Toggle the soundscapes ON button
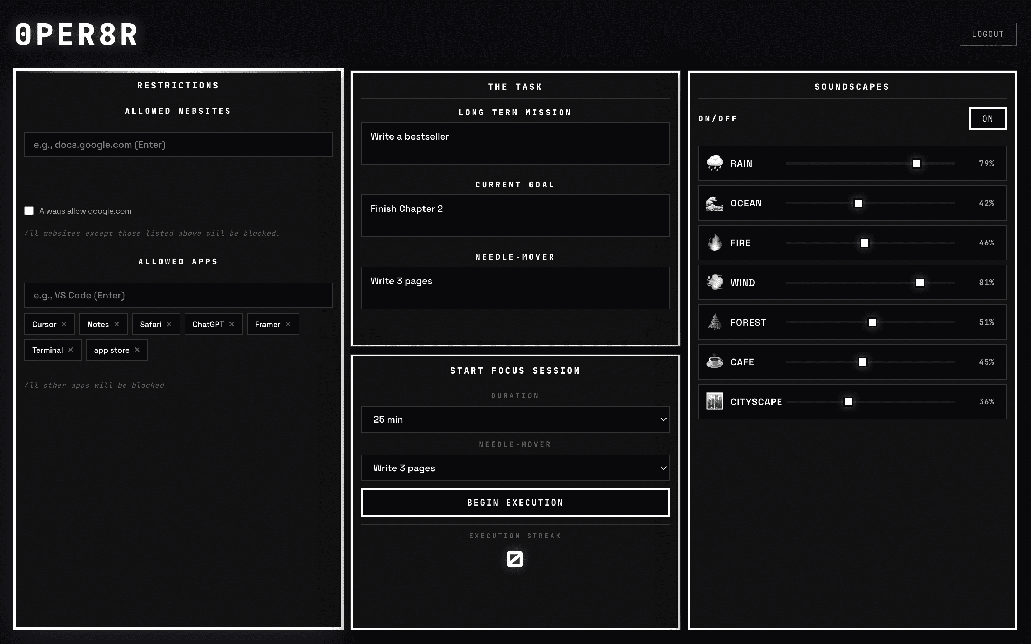 click(x=987, y=118)
